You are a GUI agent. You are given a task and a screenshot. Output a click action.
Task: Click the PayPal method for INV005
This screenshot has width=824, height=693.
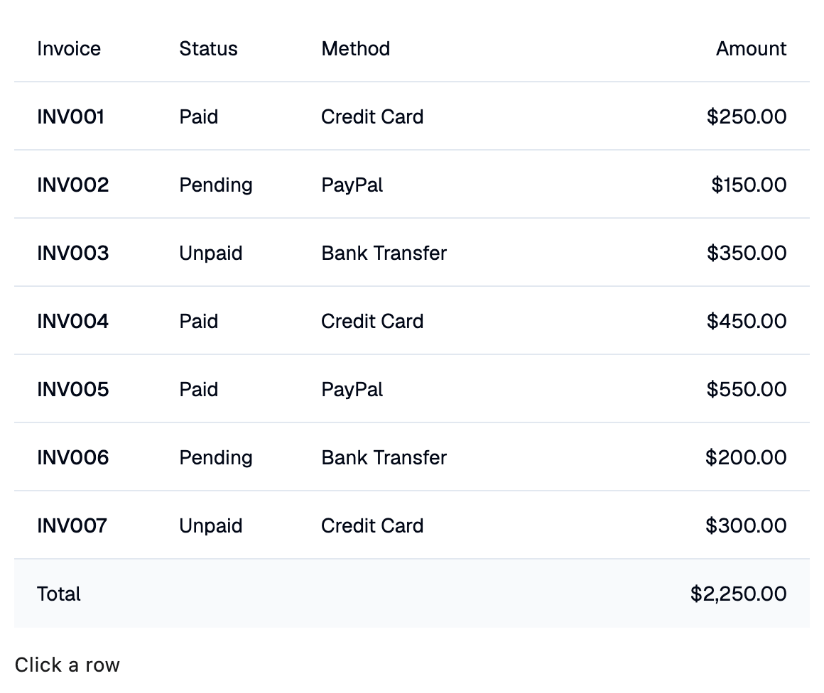pyautogui.click(x=352, y=390)
